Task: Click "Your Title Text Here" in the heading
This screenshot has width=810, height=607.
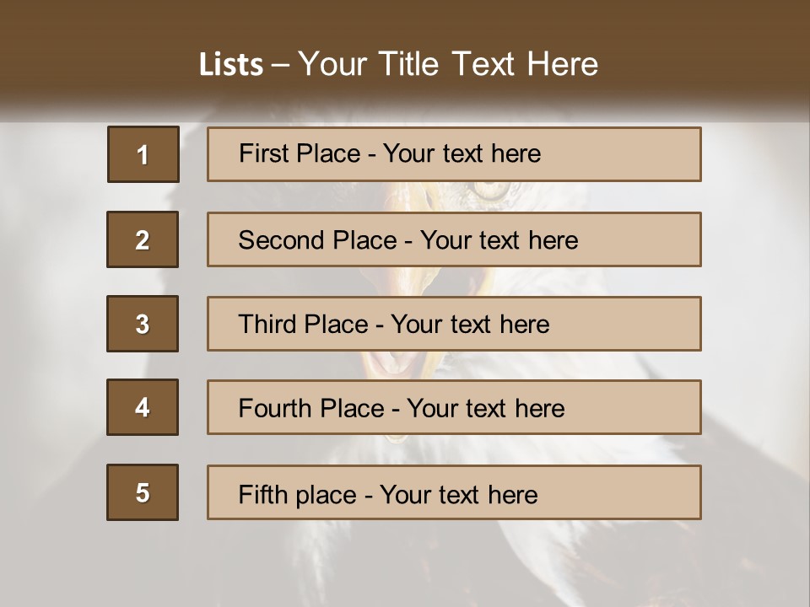Action: coord(448,65)
